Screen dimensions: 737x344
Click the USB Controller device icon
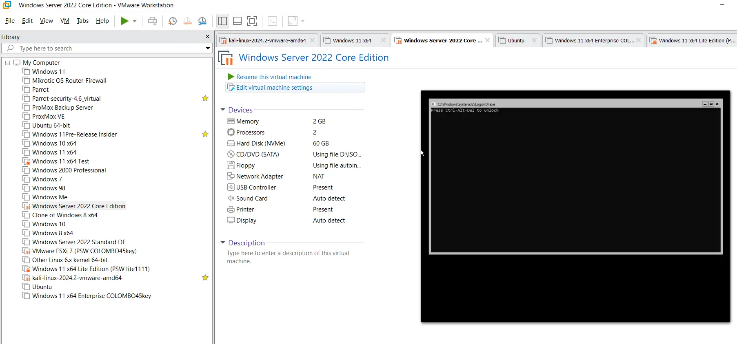tap(231, 187)
